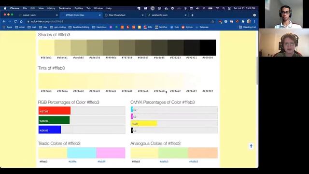The height and width of the screenshot is (174, 309).
Task: Close the Flex Cheatsheet tab
Action: [143, 15]
